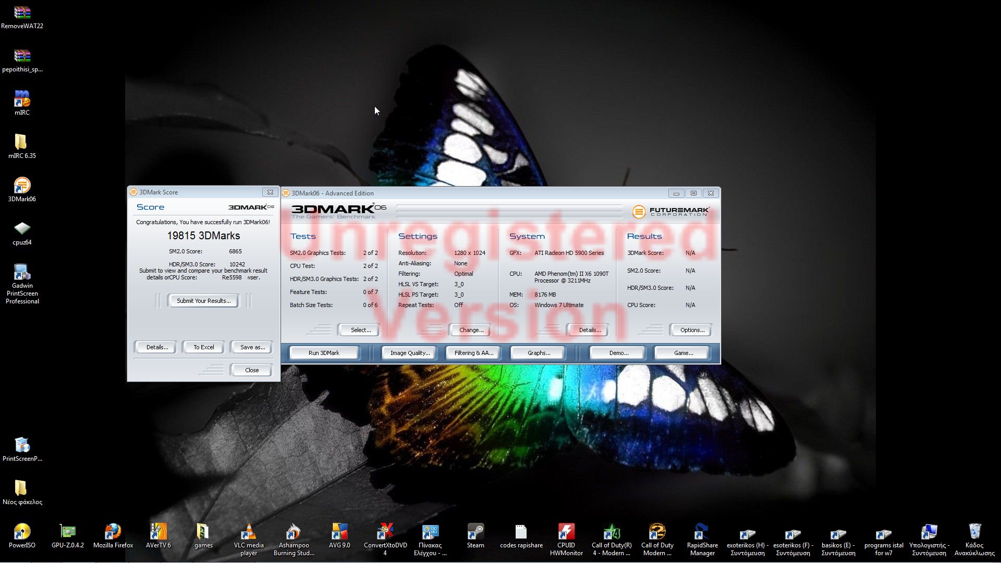Launch the mIRC shortcut icon
The height and width of the screenshot is (563, 1001).
click(22, 99)
